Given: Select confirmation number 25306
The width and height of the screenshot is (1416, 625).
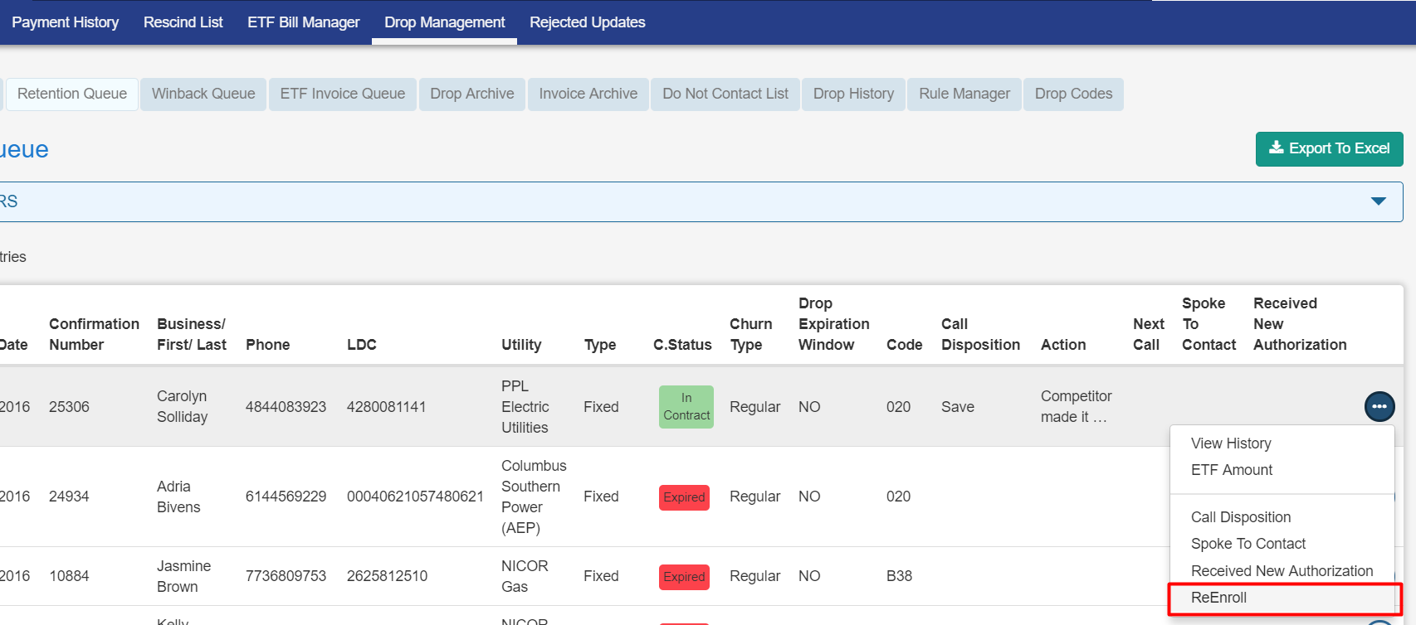Looking at the screenshot, I should pos(69,407).
